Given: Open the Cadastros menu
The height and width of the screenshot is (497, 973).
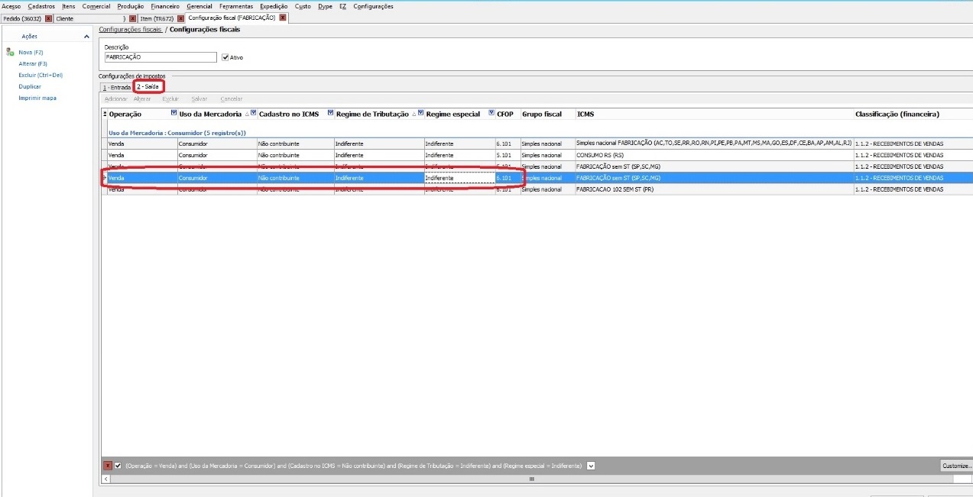Looking at the screenshot, I should [41, 6].
